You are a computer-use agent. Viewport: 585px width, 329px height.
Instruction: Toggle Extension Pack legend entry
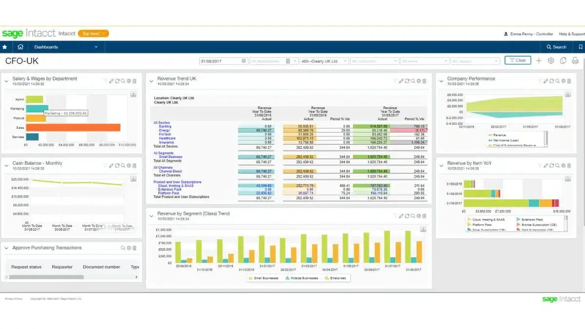(x=529, y=220)
